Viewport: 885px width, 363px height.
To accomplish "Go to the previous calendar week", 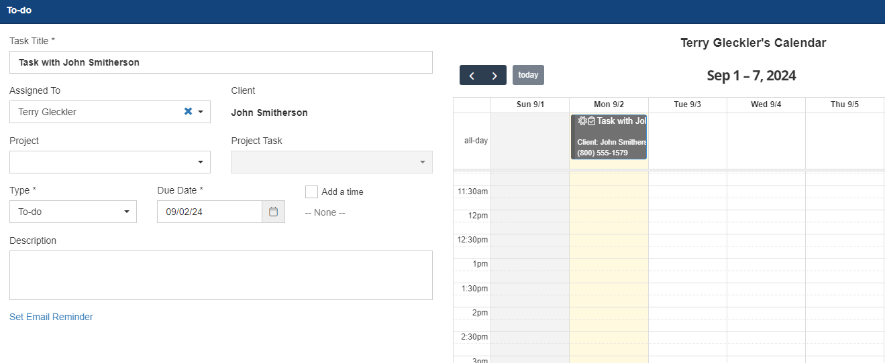I will (x=472, y=76).
